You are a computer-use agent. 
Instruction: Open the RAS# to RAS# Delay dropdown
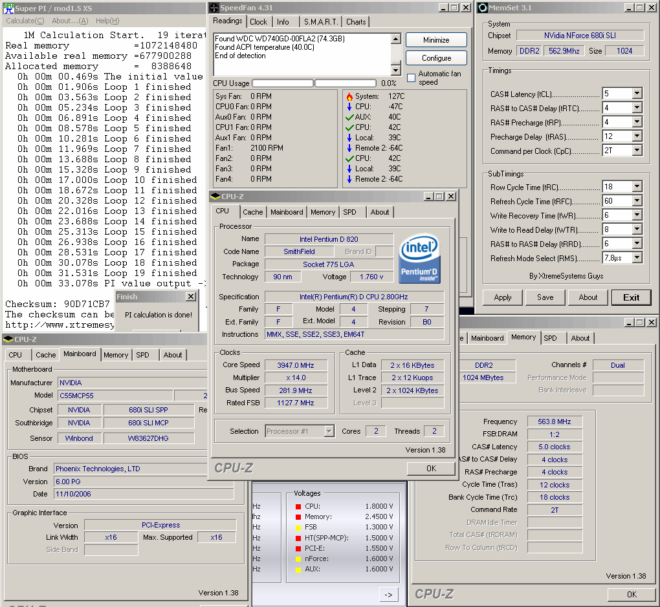[x=637, y=244]
